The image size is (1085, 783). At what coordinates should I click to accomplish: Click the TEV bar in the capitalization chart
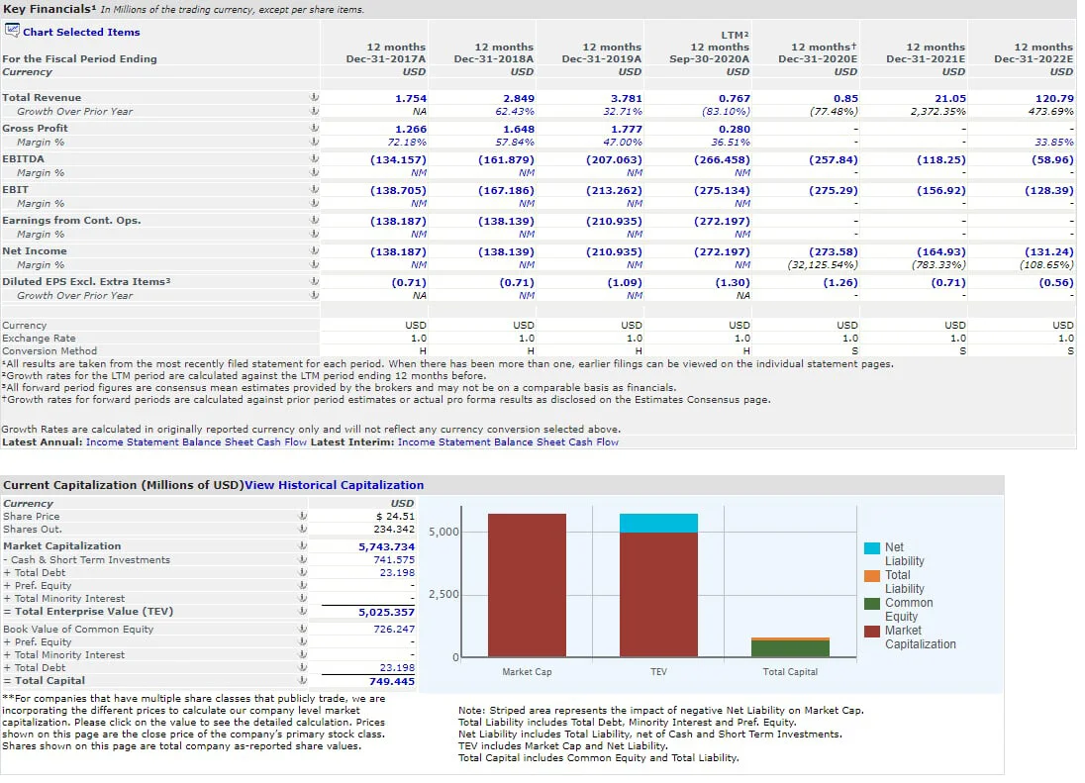pos(658,585)
